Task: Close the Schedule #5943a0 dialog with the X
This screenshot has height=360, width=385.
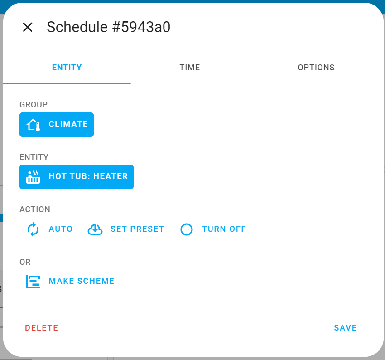Action: tap(28, 27)
